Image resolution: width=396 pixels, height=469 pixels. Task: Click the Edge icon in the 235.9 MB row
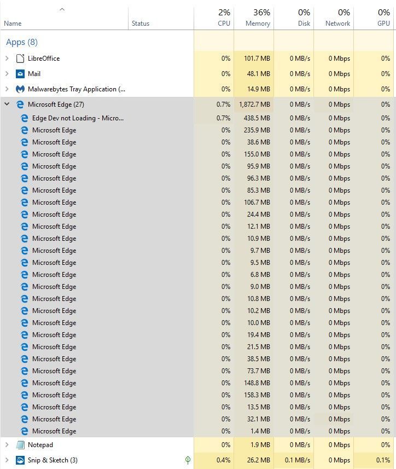point(25,130)
